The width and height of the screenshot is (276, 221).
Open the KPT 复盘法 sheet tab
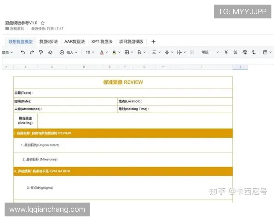[102, 41]
